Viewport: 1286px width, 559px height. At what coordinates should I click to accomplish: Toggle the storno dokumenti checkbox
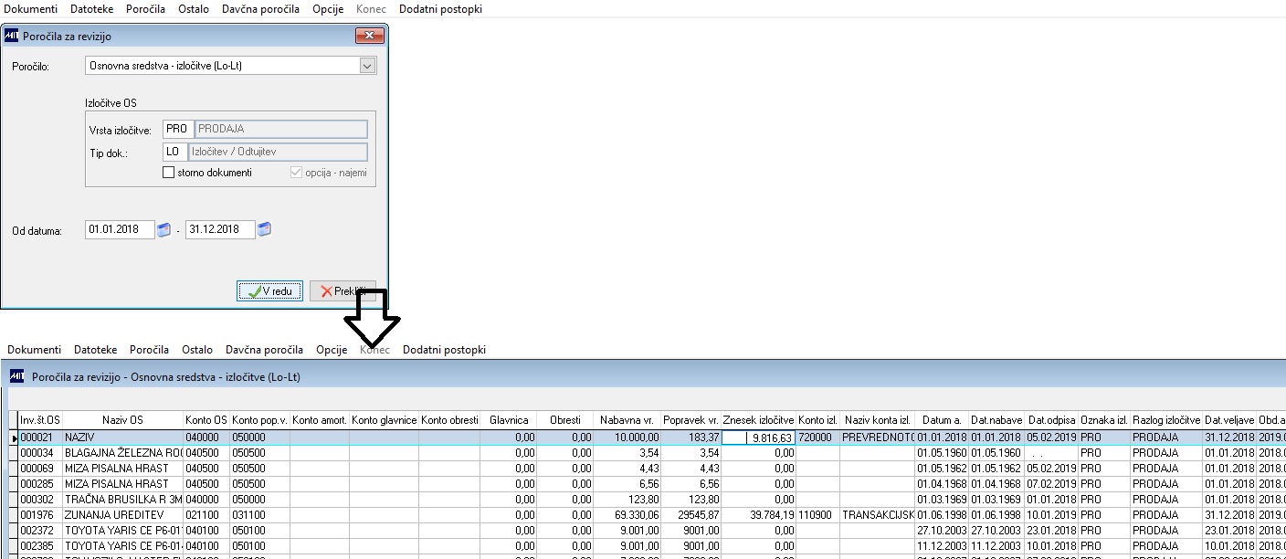[x=168, y=173]
